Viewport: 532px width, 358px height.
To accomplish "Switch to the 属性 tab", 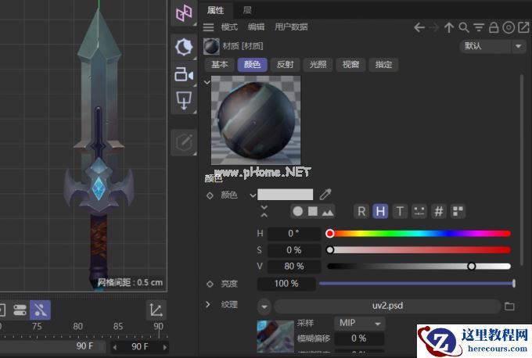I will (x=215, y=10).
